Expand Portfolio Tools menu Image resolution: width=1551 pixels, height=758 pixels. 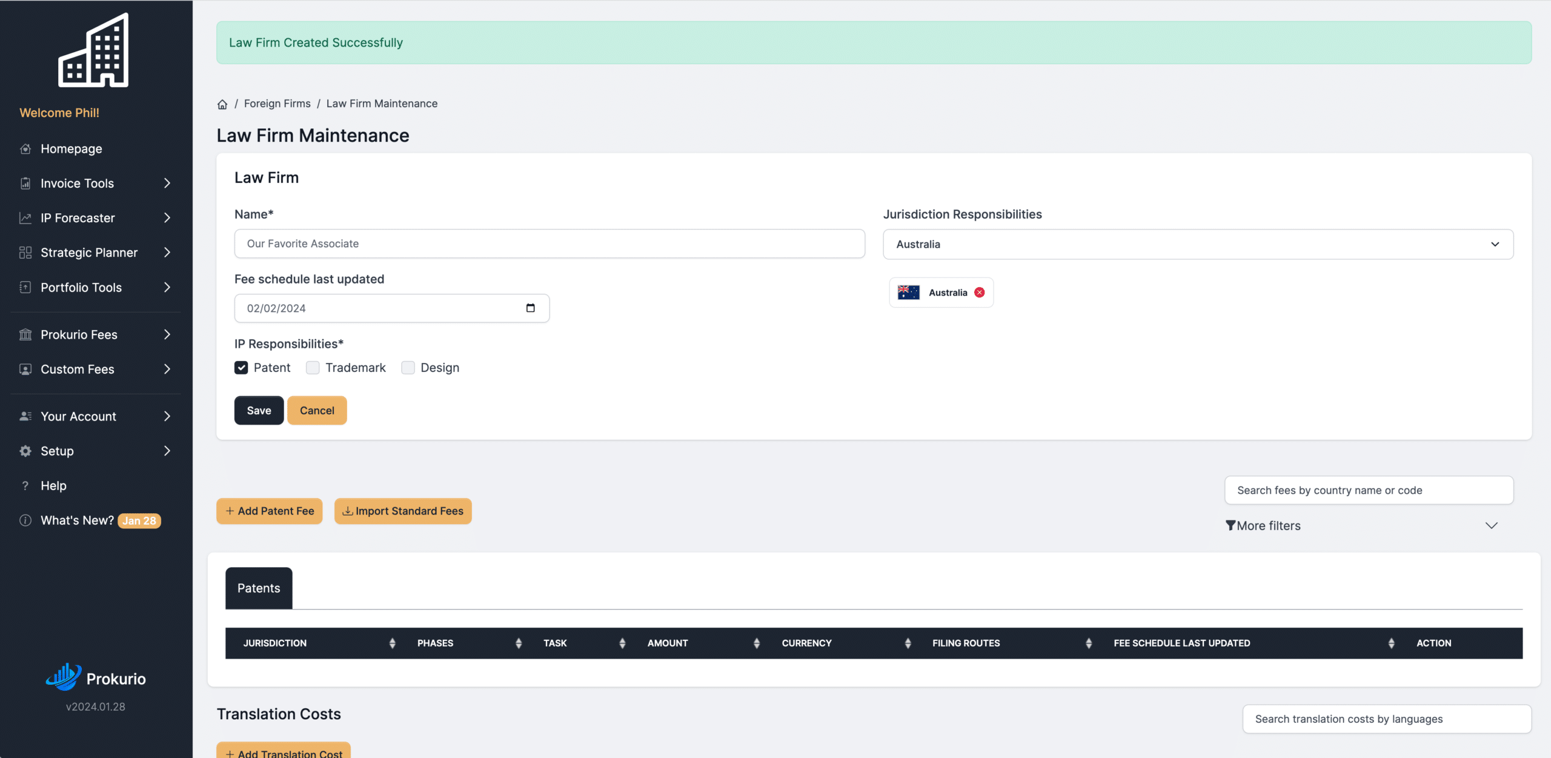[96, 287]
